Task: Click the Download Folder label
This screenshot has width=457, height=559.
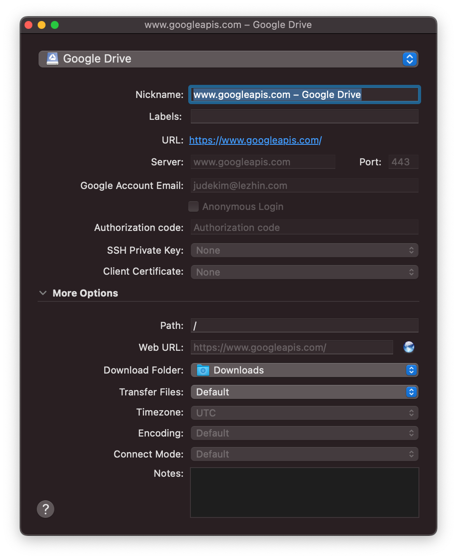Action: 144,370
